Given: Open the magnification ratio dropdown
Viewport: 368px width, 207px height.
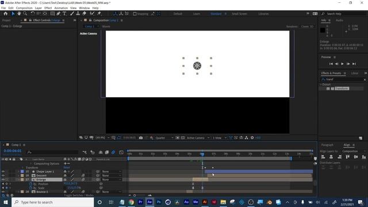Looking at the screenshot, I should click(x=102, y=138).
